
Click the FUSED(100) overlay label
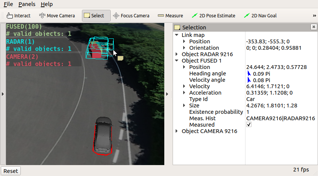[24, 26]
